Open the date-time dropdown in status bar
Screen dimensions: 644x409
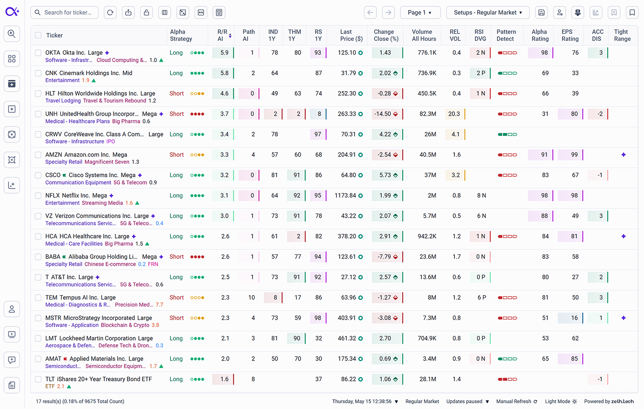(x=365, y=401)
